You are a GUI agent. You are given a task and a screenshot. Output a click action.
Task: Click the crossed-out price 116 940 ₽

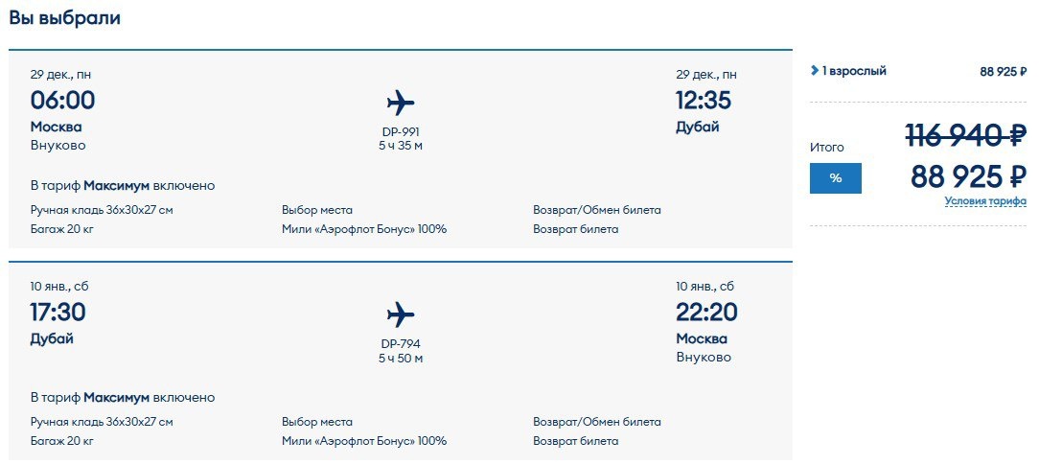click(966, 136)
